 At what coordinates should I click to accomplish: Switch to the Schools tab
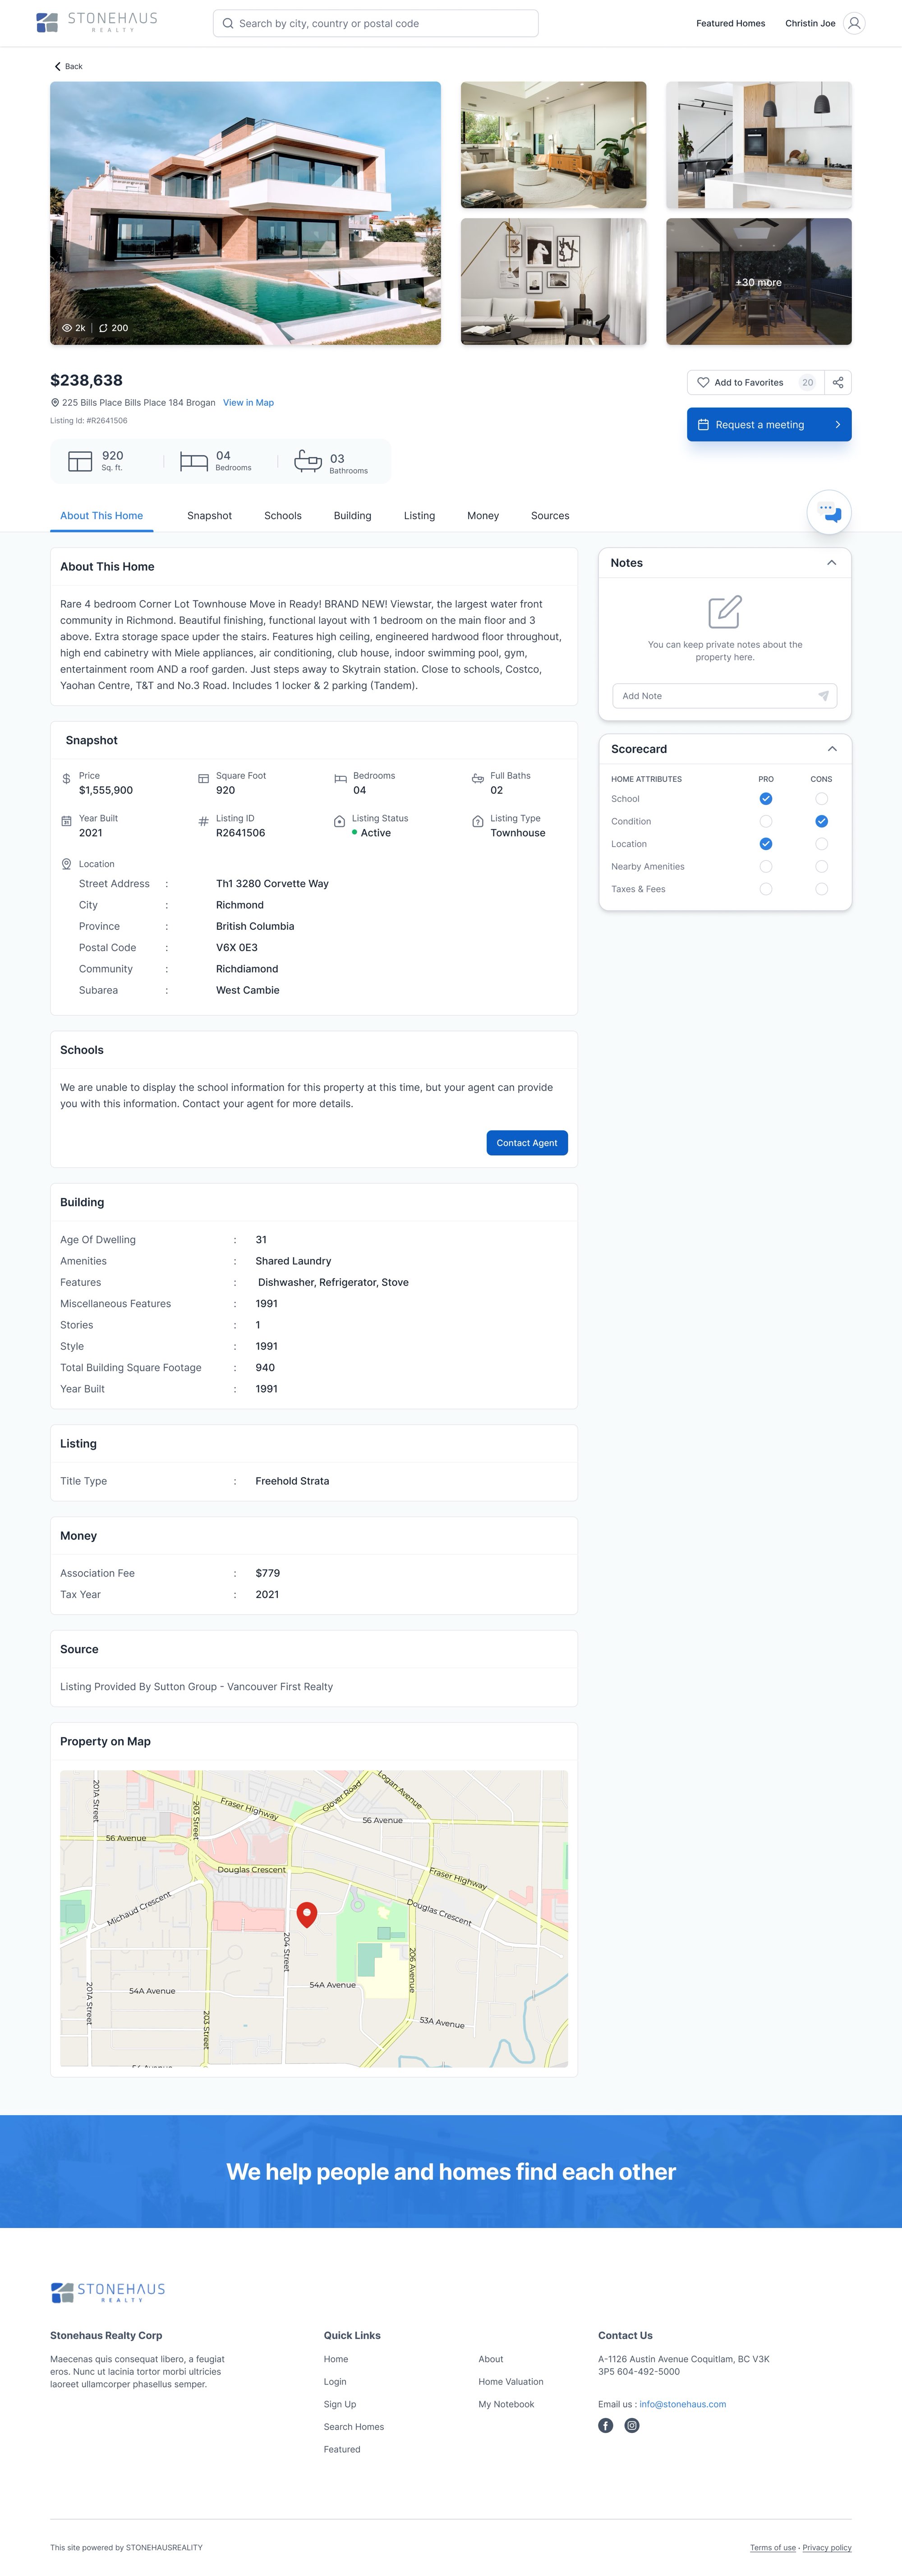click(283, 516)
